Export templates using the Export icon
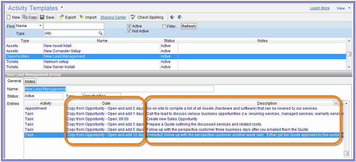The height and width of the screenshot is (162, 356). [x=61, y=17]
